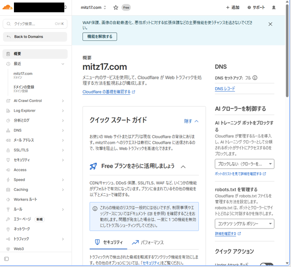Switch to the パフォーマンス tab
The width and height of the screenshot is (291, 267).
pos(148,242)
